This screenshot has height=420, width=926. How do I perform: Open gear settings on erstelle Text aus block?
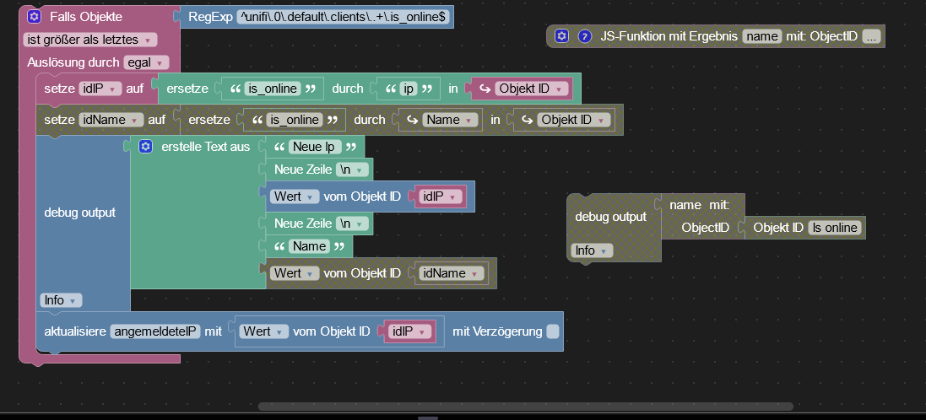(x=146, y=146)
